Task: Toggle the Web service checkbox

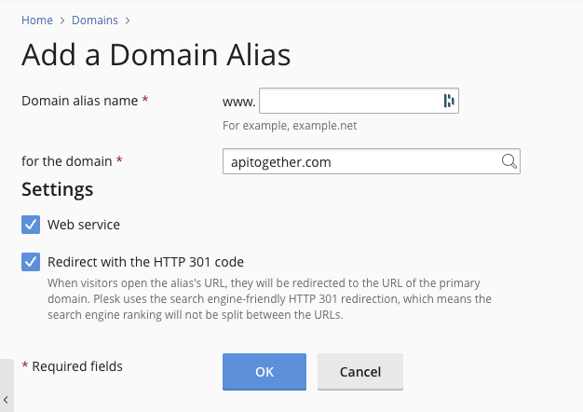Action: point(32,225)
